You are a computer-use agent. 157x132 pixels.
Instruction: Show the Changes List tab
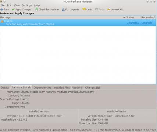pyautogui.click(x=93, y=88)
